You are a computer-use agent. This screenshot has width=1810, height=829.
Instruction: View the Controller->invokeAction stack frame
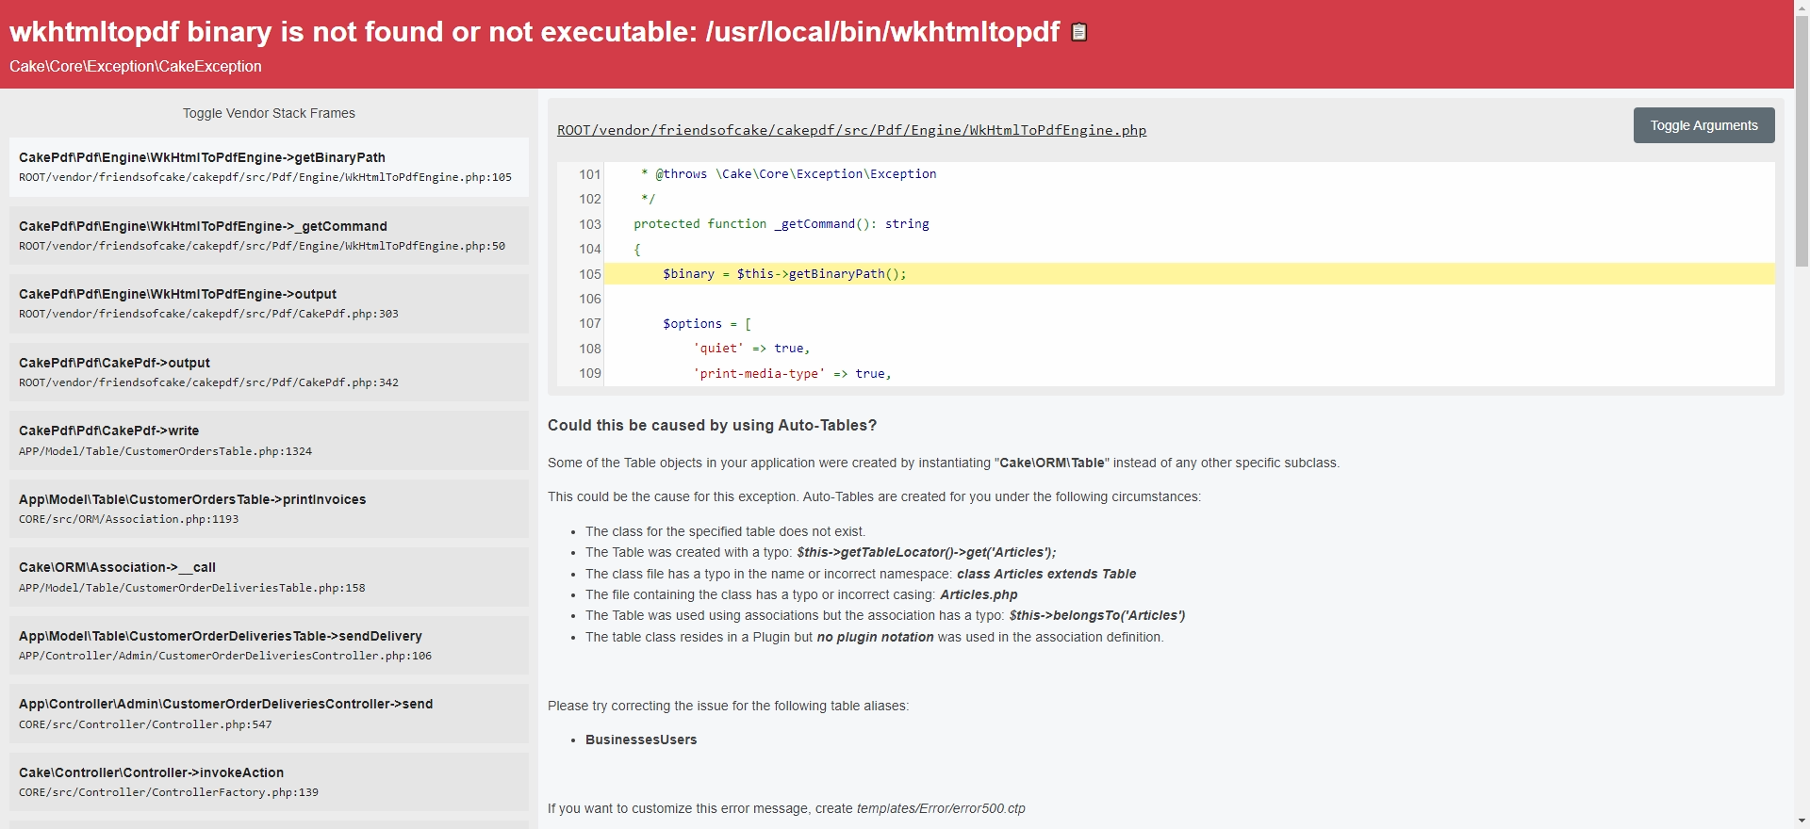pyautogui.click(x=269, y=782)
